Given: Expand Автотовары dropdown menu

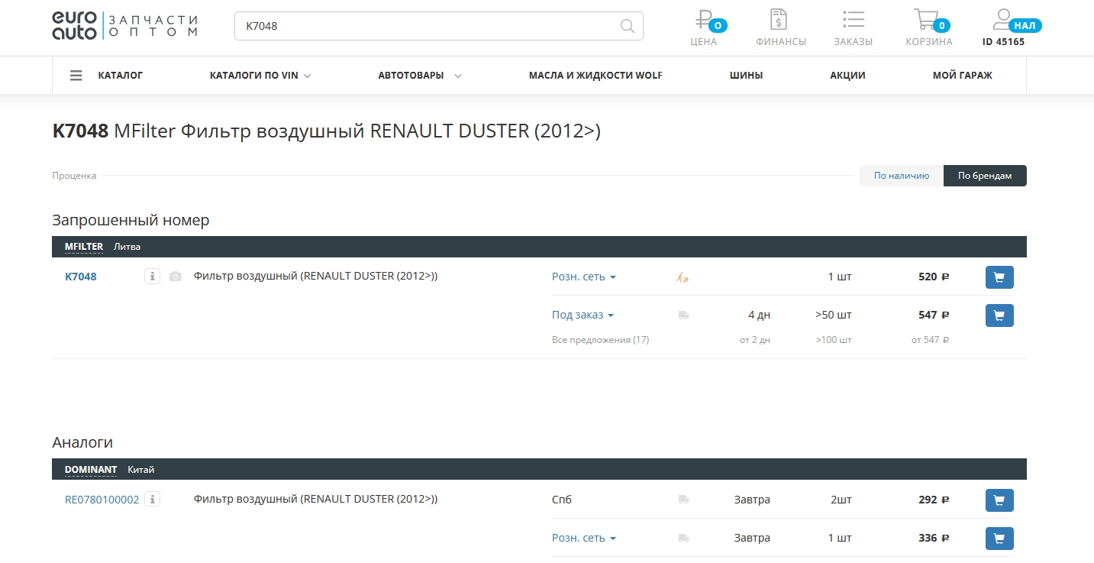Looking at the screenshot, I should 420,76.
